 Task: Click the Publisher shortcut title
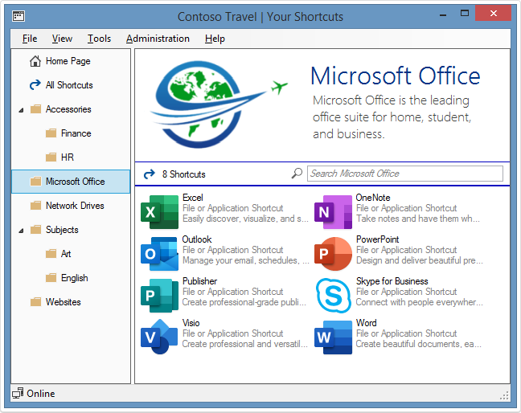tap(199, 281)
